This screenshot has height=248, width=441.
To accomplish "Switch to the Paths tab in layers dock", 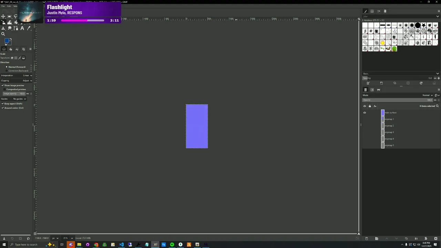I will (x=378, y=90).
